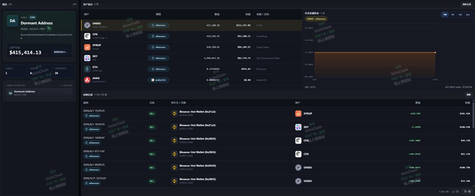Viewport: 475px width, 196px height.
Task: Click ethereum network chip in SYRUP row
Action: 159,47
